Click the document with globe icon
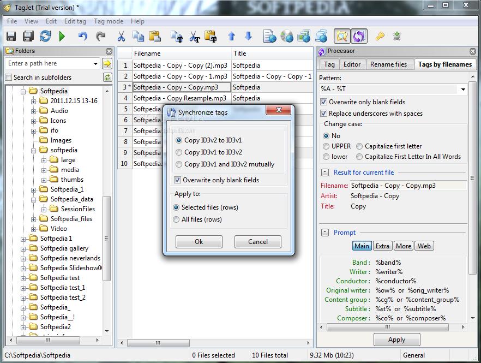 [x=270, y=36]
